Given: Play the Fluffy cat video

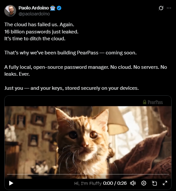Looking at the screenshot, I should coord(11,183).
